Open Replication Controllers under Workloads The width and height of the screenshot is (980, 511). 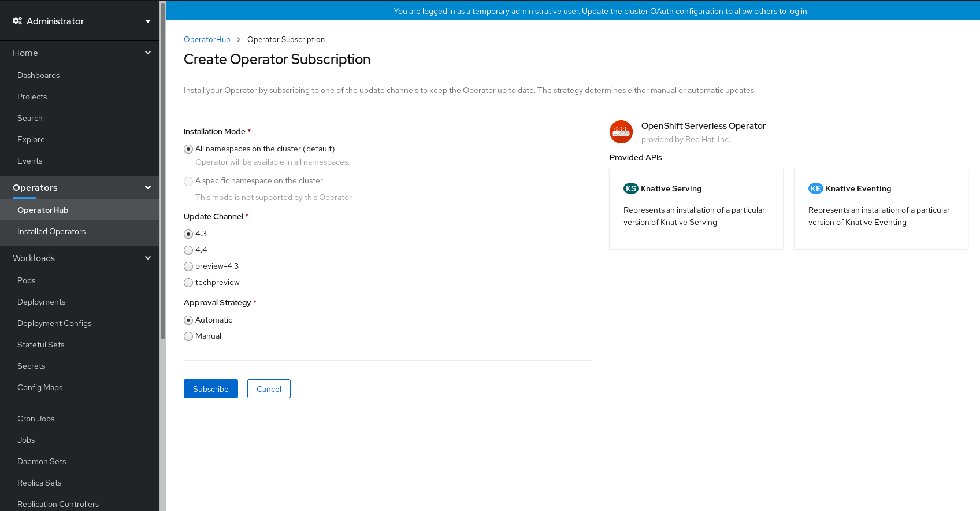(x=58, y=504)
